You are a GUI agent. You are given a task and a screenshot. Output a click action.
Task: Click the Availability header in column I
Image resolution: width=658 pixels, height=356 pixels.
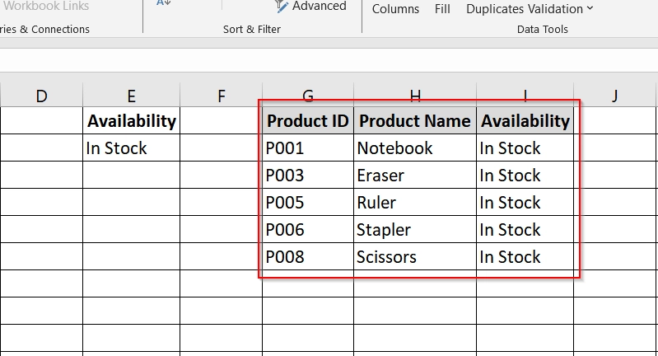point(525,120)
